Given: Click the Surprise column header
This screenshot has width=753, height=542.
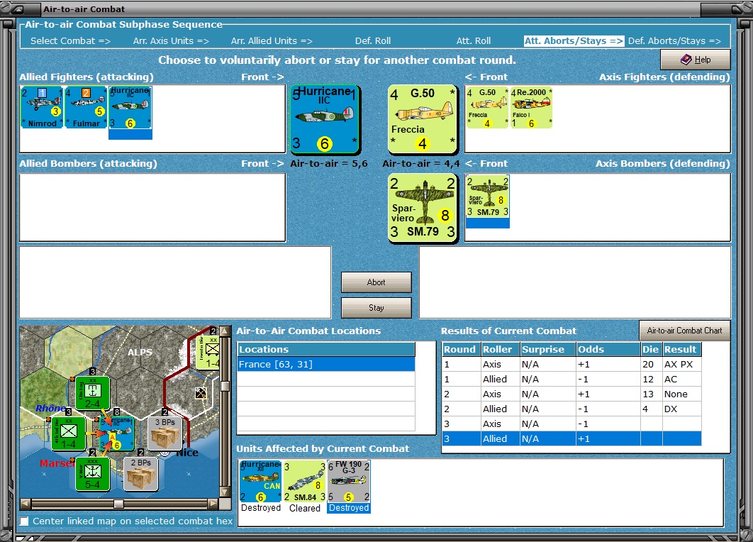Looking at the screenshot, I should (x=547, y=349).
